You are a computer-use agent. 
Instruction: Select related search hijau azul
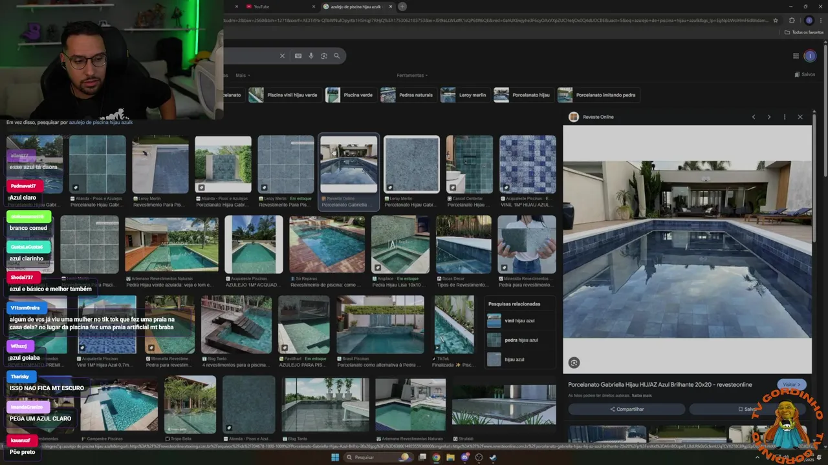(520, 359)
